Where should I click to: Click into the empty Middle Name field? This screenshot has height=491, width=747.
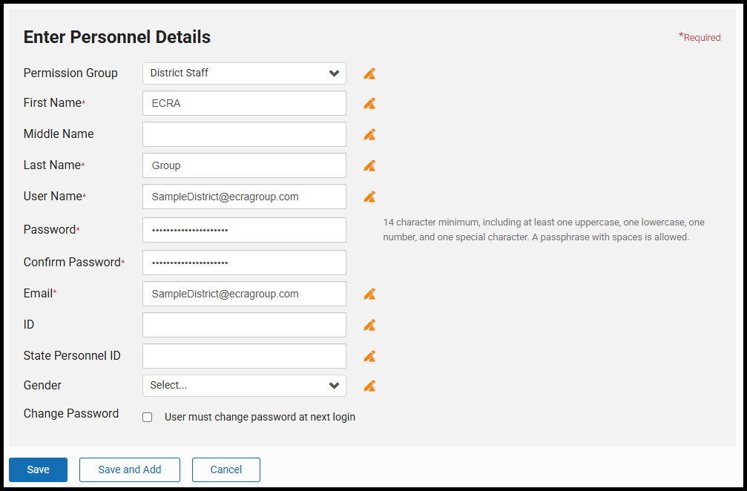pos(244,134)
